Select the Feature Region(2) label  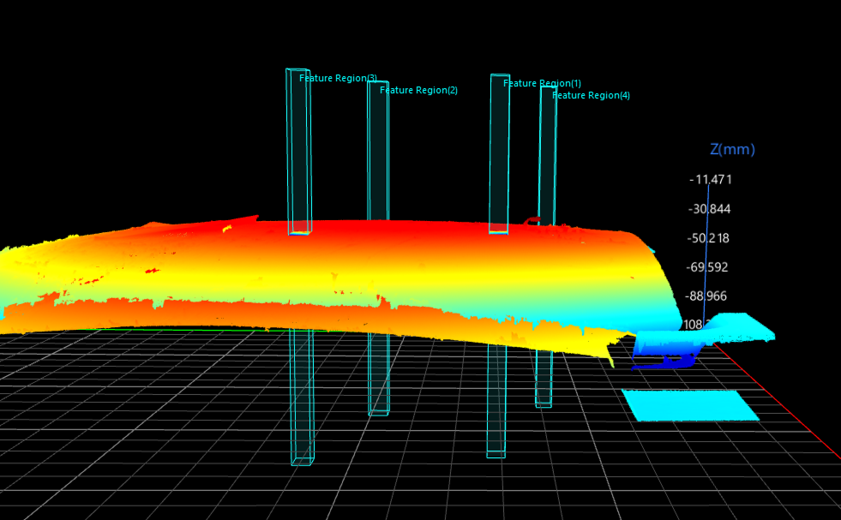coord(418,90)
